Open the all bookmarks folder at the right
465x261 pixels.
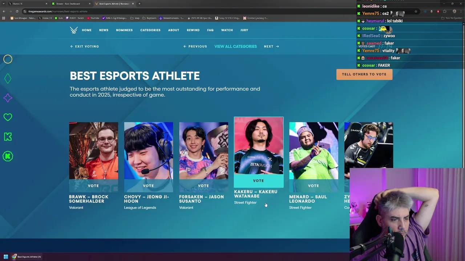coord(452,18)
